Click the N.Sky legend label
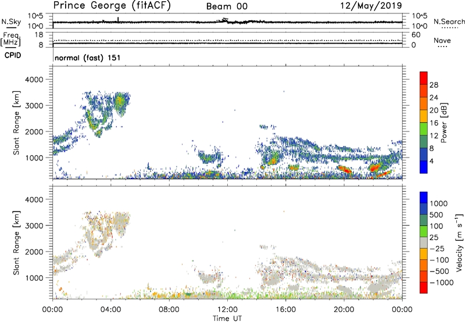 click(x=11, y=22)
